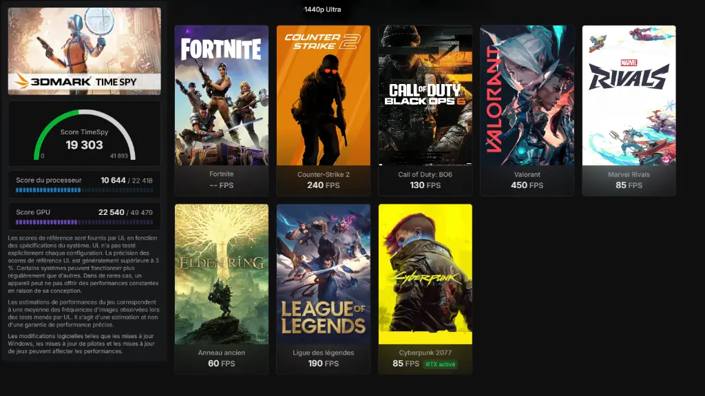This screenshot has width=705, height=396.
Task: Open the Fortnite game card
Action: (222, 110)
